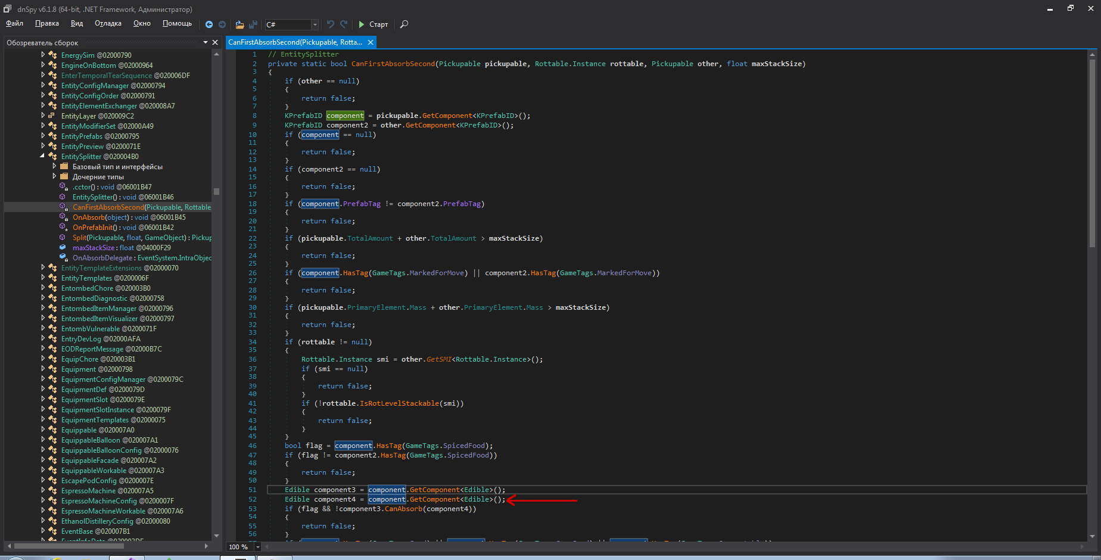Close the Обозреватель сборок panel
The height and width of the screenshot is (560, 1101).
215,42
